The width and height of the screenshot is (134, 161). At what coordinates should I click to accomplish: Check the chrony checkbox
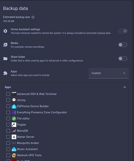(8, 100)
